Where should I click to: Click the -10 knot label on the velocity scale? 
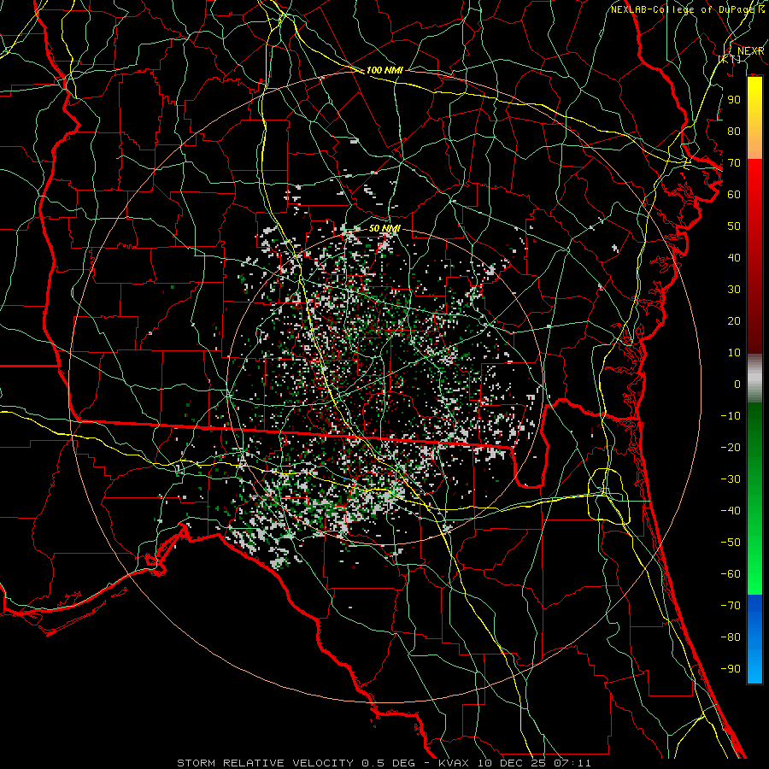(x=731, y=416)
